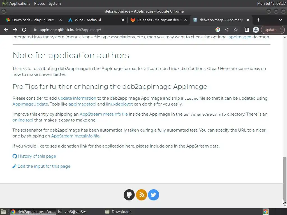Screen dimensions: 287x215
Task: Select deb2appimage Chrome taskbar item
Action: point(33,212)
